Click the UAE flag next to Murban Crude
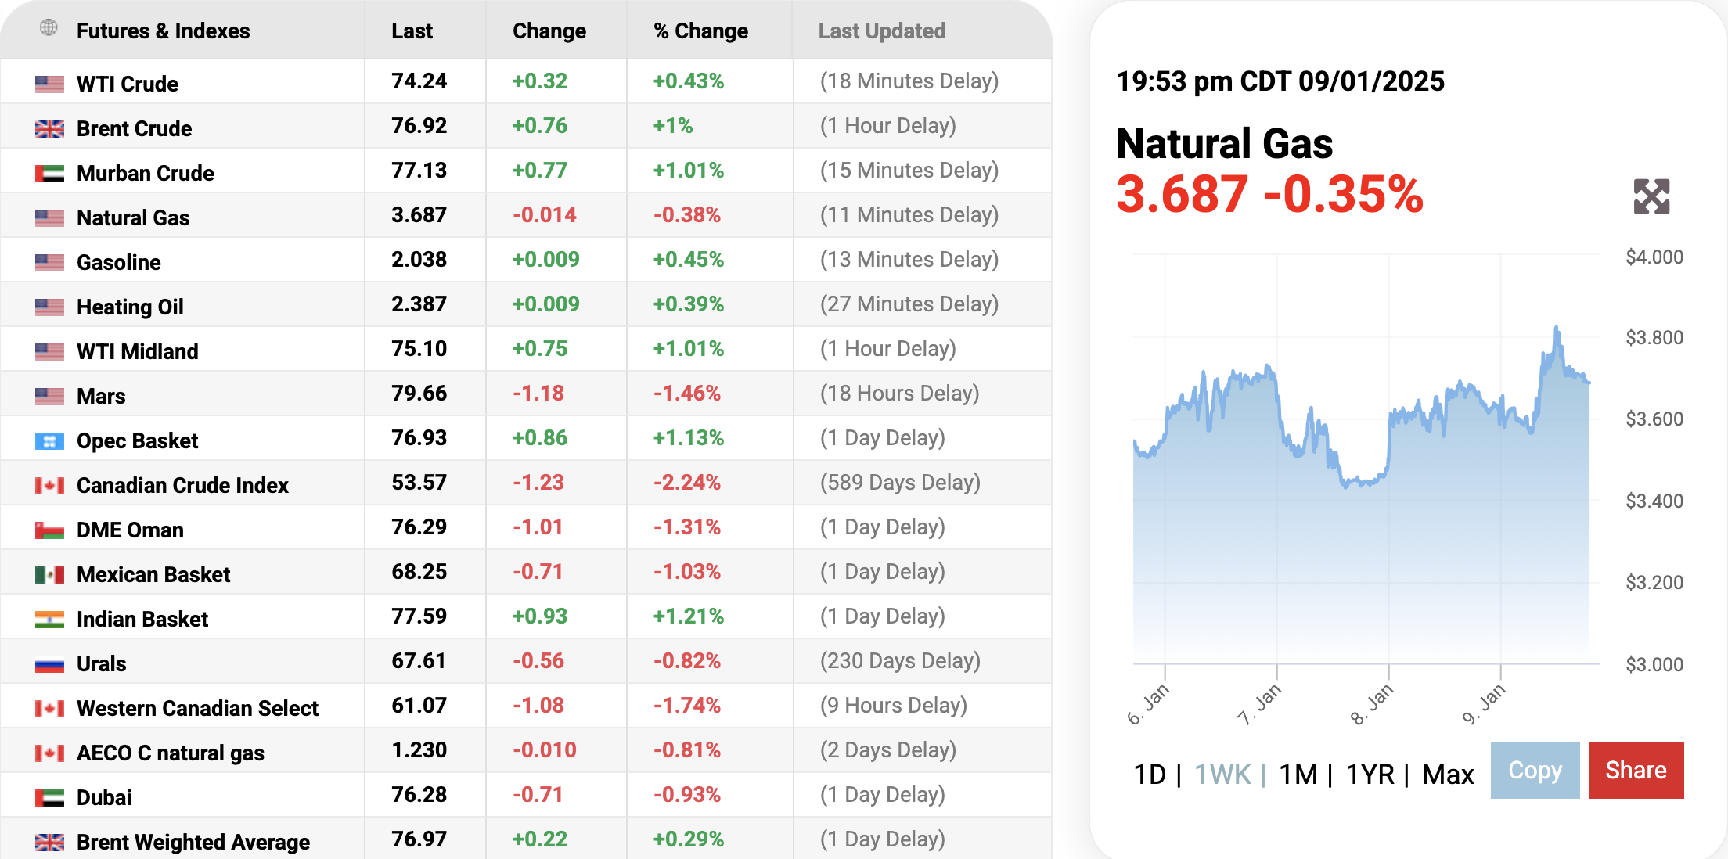Viewport: 1728px width, 859px height. (x=49, y=173)
